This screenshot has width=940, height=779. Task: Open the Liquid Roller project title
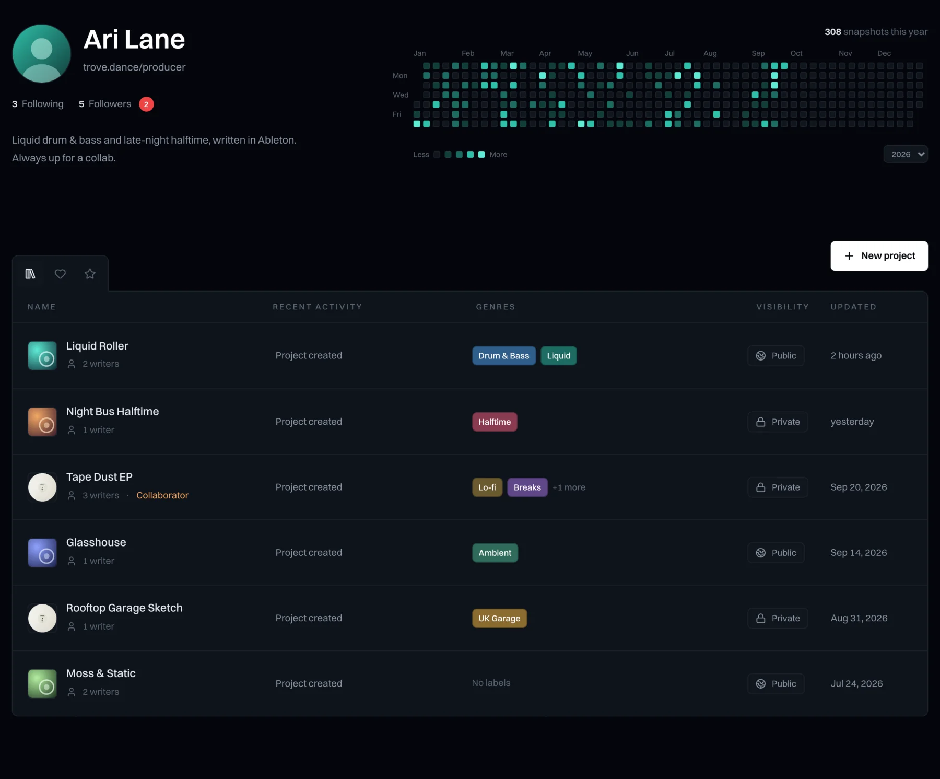pos(97,346)
